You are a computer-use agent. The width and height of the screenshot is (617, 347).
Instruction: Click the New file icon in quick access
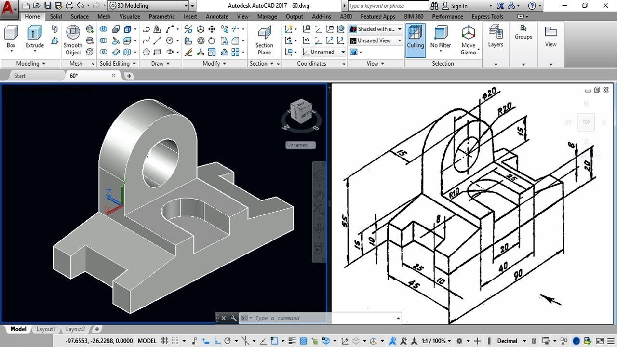point(26,6)
